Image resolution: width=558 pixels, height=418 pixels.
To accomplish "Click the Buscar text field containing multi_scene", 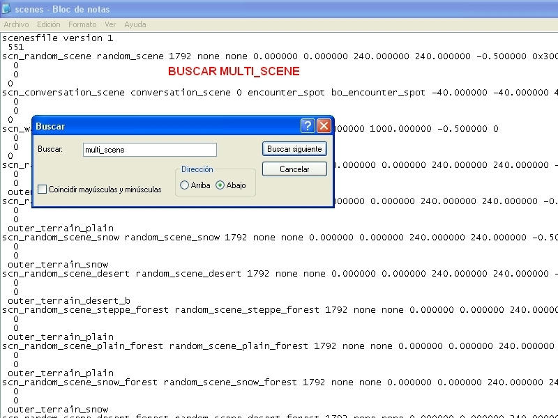I will (149, 150).
